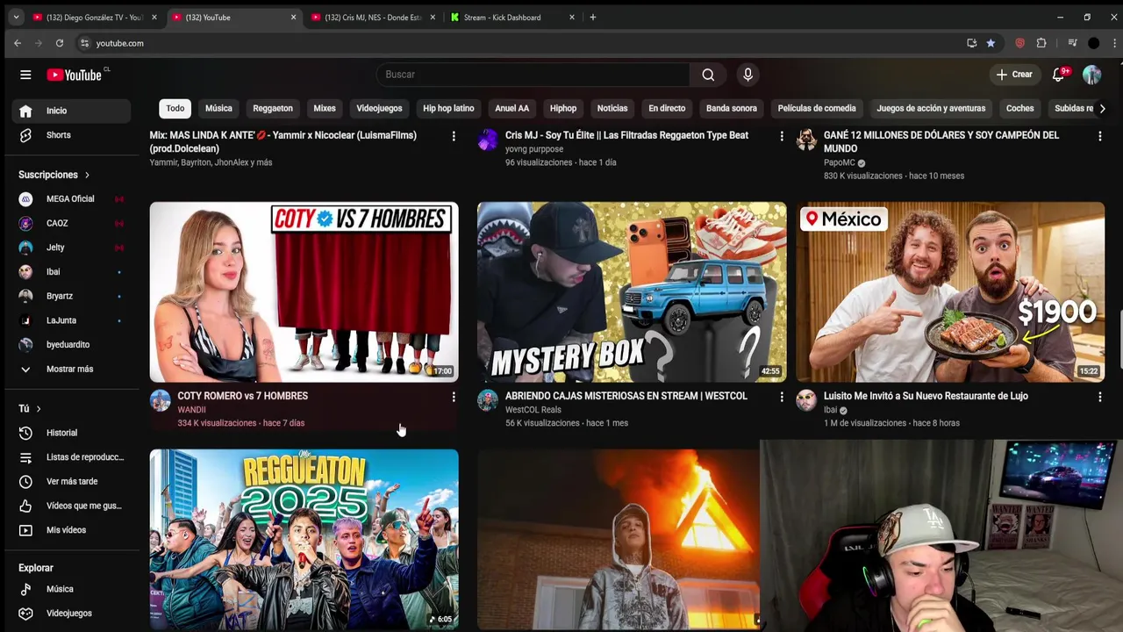The image size is (1123, 632).
Task: Open options for COTY ROMERO vs 7 HOMBRES
Action: click(454, 397)
